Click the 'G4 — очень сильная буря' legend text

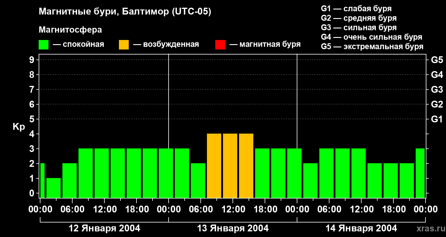click(371, 37)
